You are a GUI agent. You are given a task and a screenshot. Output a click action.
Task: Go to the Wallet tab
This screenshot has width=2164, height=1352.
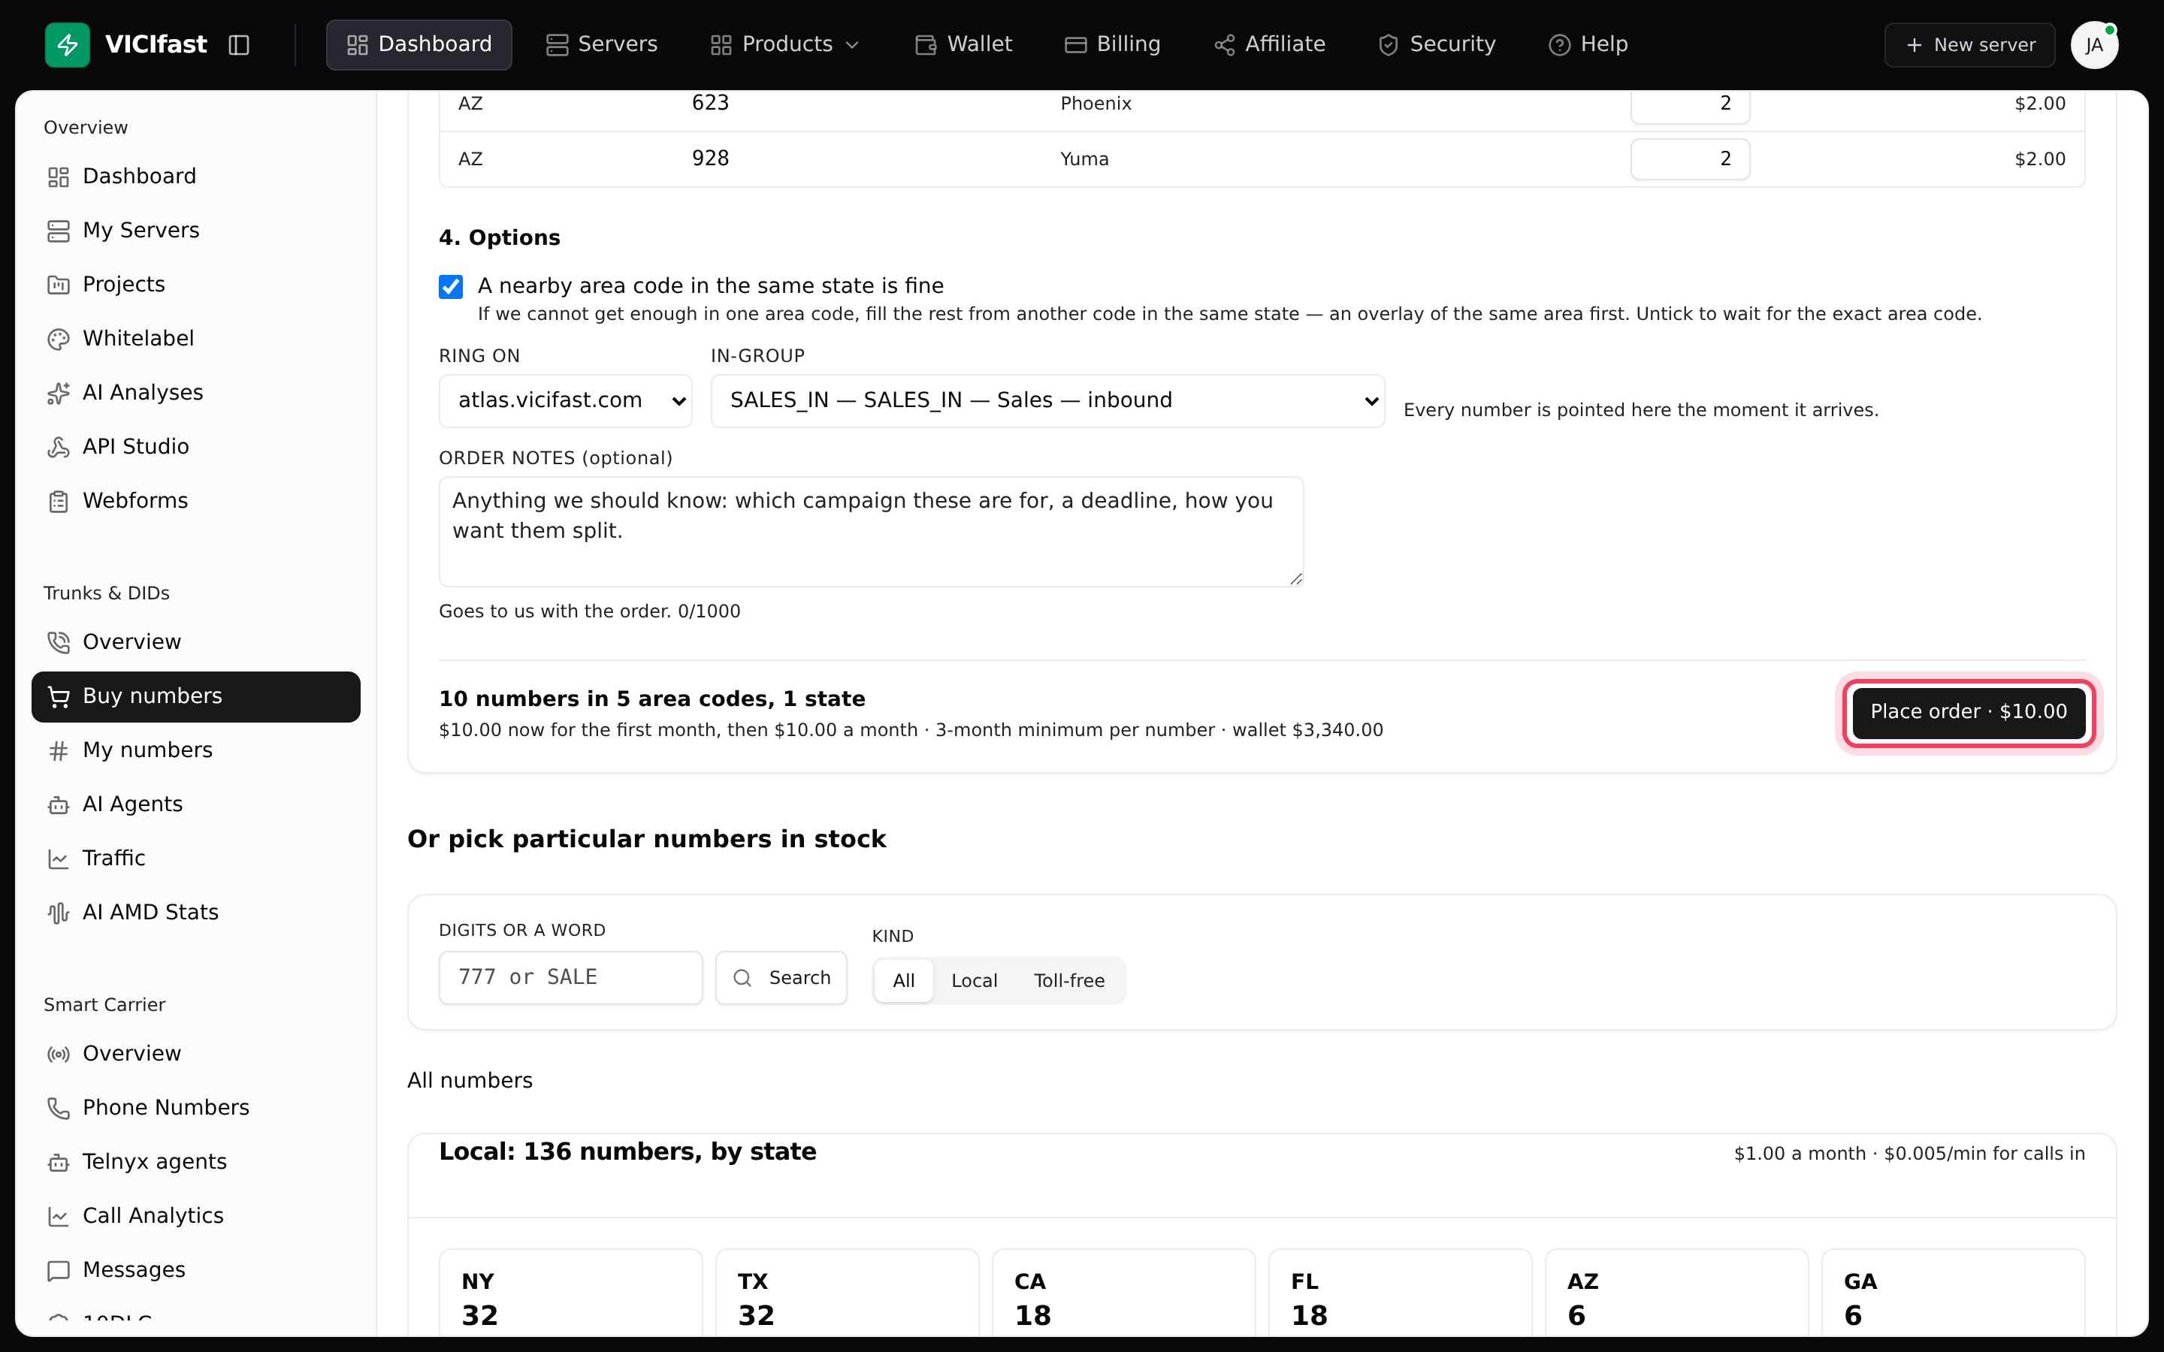click(963, 45)
